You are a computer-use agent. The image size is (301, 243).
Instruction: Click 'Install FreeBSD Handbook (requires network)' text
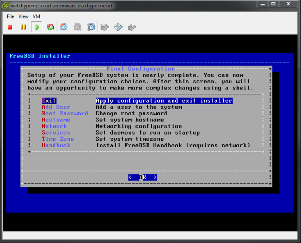click(x=173, y=145)
